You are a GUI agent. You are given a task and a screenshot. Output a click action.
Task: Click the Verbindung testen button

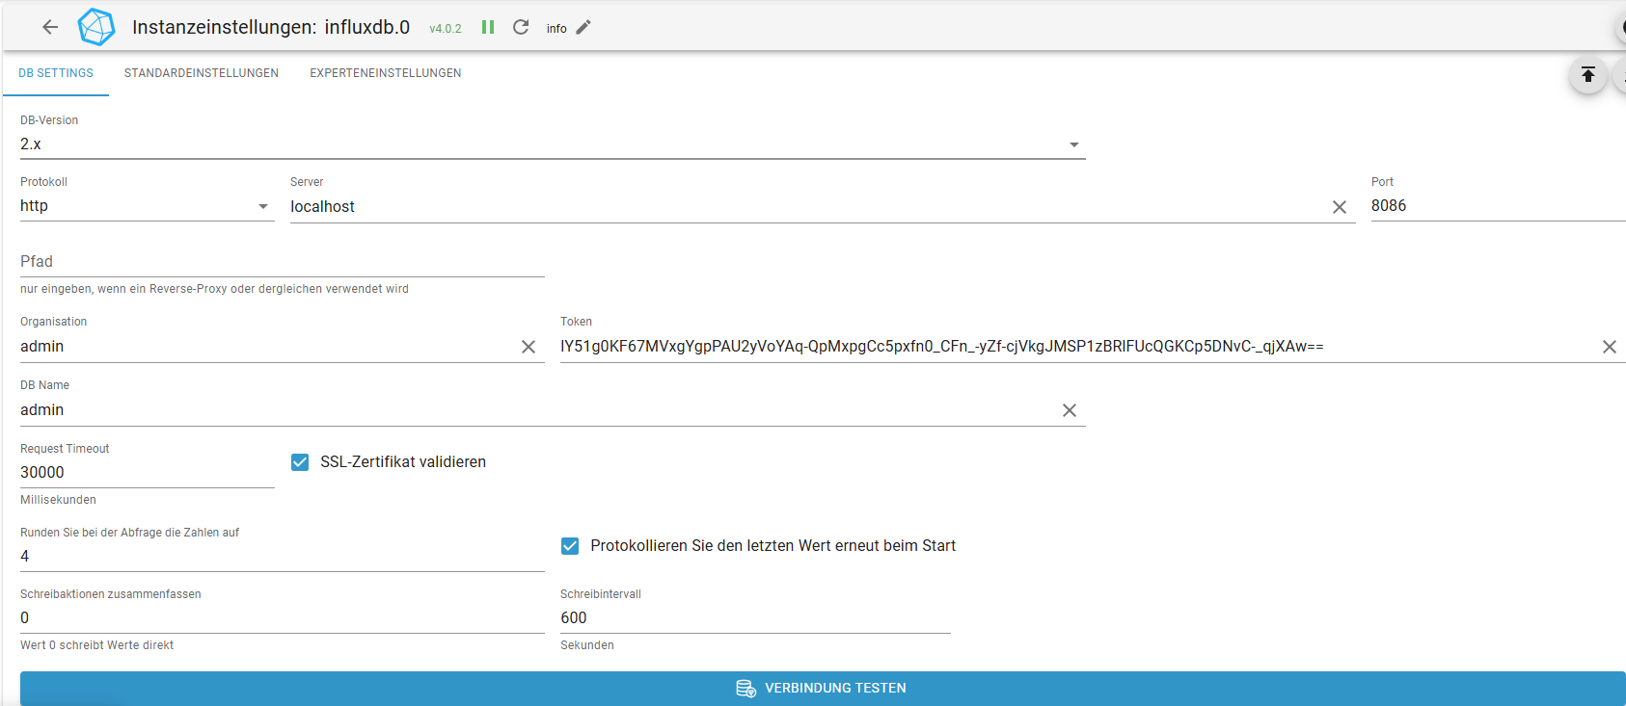[823, 688]
